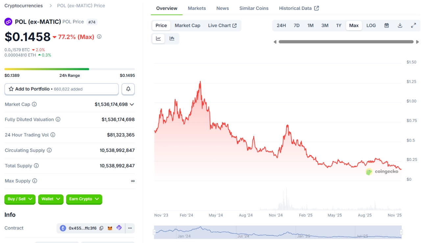Click the price alert bell icon
429x243 pixels.
[128, 89]
